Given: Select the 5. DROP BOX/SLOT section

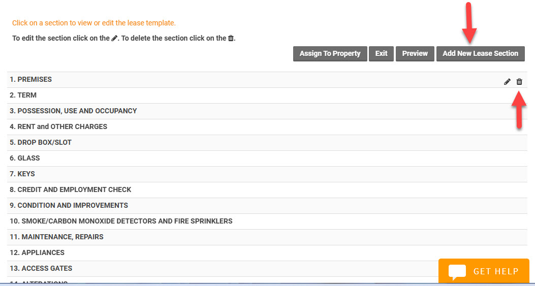Looking at the screenshot, I should click(x=41, y=143).
